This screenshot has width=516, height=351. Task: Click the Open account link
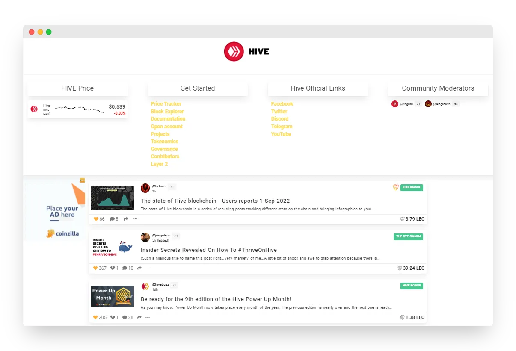point(167,127)
